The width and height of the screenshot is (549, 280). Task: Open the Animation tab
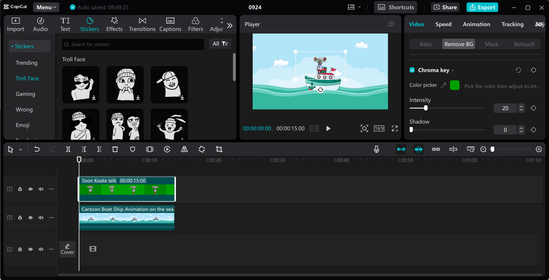pyautogui.click(x=476, y=24)
